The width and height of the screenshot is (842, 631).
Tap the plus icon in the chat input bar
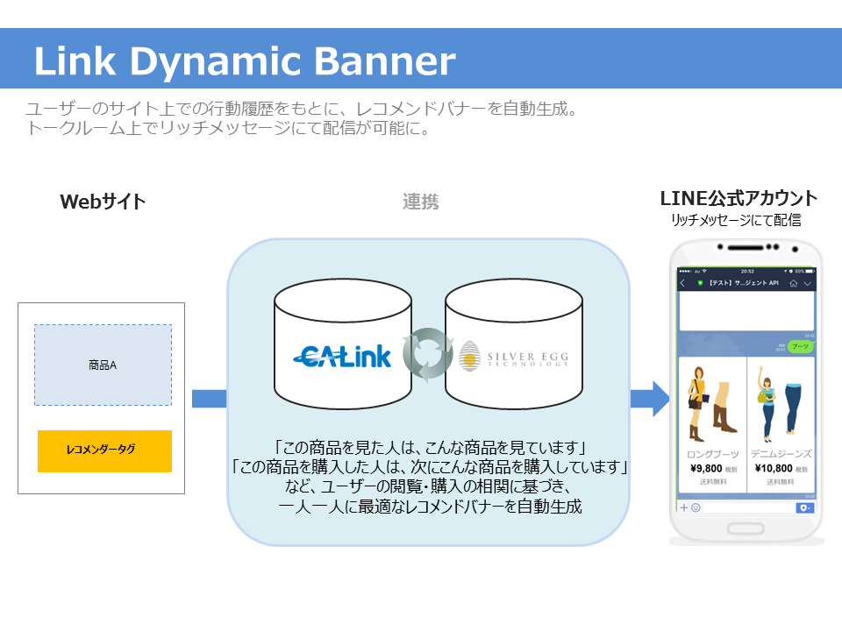(x=683, y=507)
